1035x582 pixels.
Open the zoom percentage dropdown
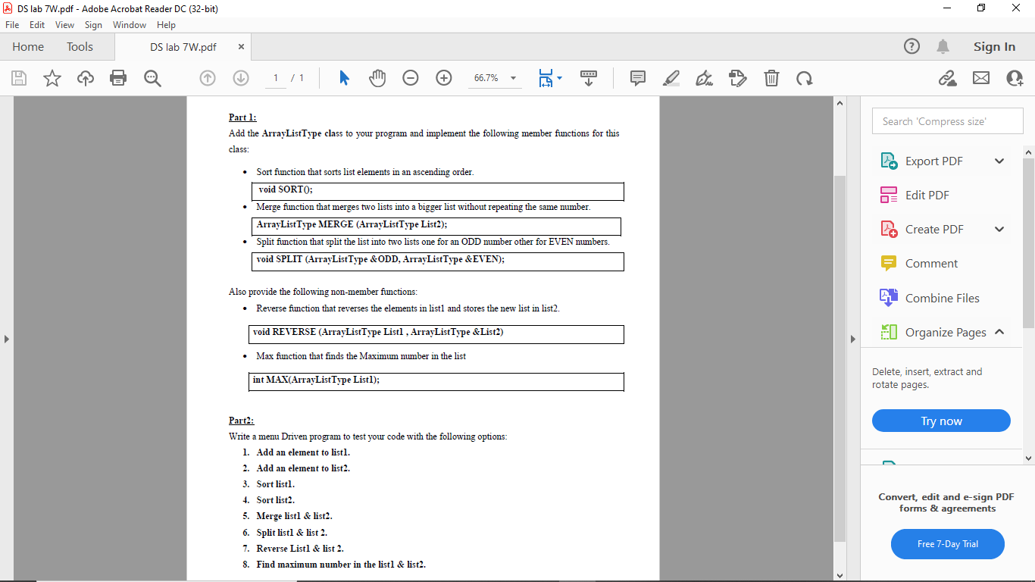point(512,77)
